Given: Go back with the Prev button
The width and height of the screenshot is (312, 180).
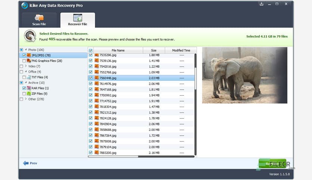Looking at the screenshot, I should (x=30, y=163).
